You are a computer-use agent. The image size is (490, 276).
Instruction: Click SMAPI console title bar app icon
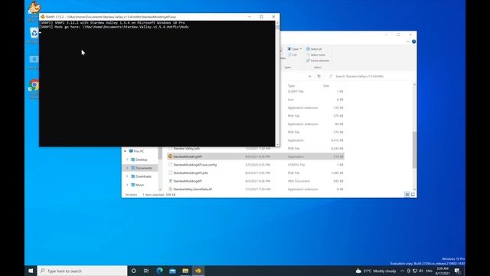pos(43,17)
